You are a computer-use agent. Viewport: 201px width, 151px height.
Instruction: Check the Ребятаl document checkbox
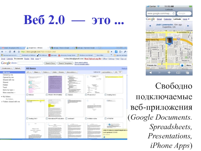[x=27, y=95]
